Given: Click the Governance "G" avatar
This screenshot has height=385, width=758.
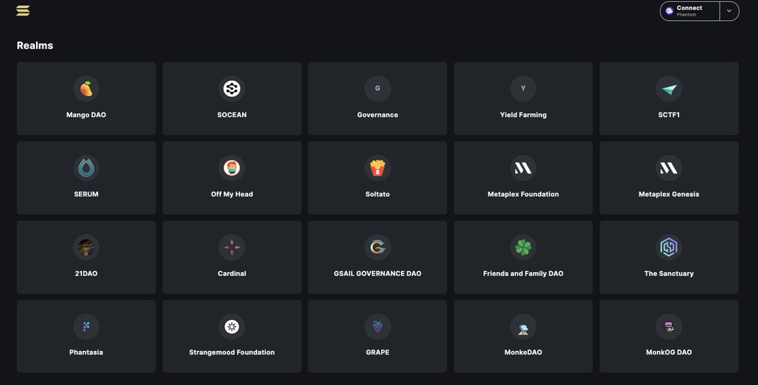Looking at the screenshot, I should tap(378, 89).
